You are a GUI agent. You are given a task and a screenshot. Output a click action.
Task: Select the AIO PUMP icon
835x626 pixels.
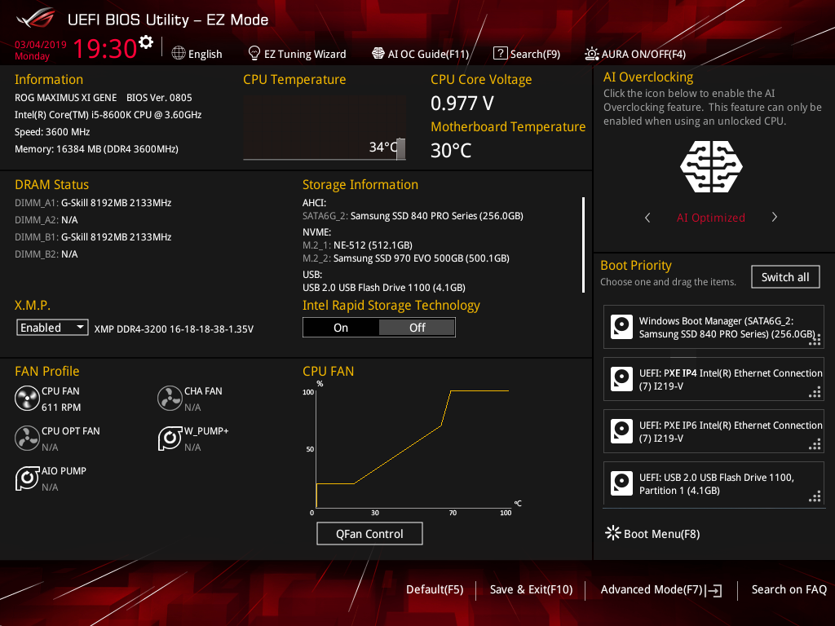coord(27,478)
